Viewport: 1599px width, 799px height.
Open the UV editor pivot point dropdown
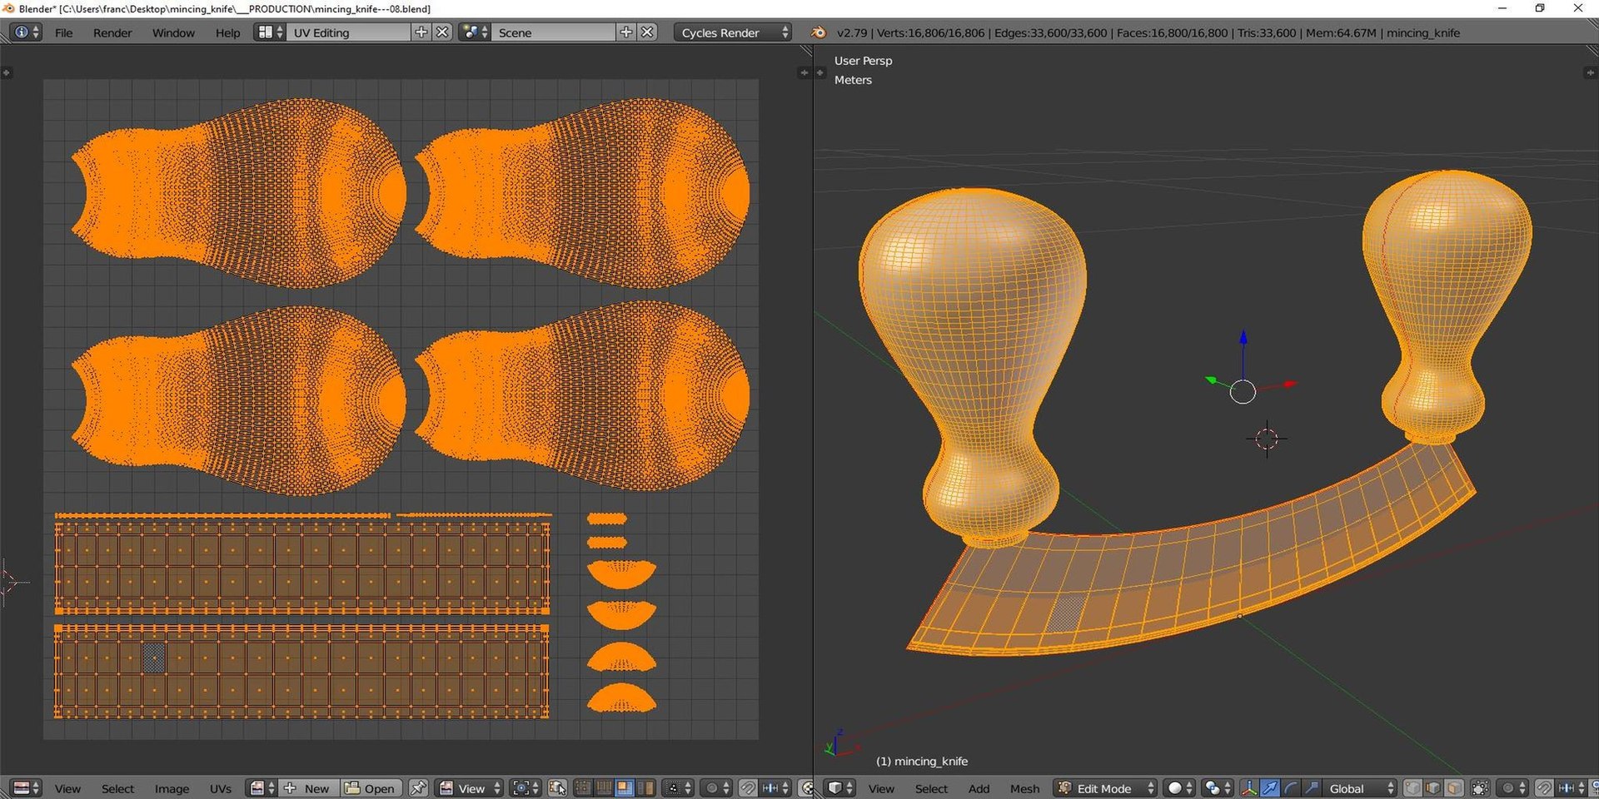coord(524,788)
